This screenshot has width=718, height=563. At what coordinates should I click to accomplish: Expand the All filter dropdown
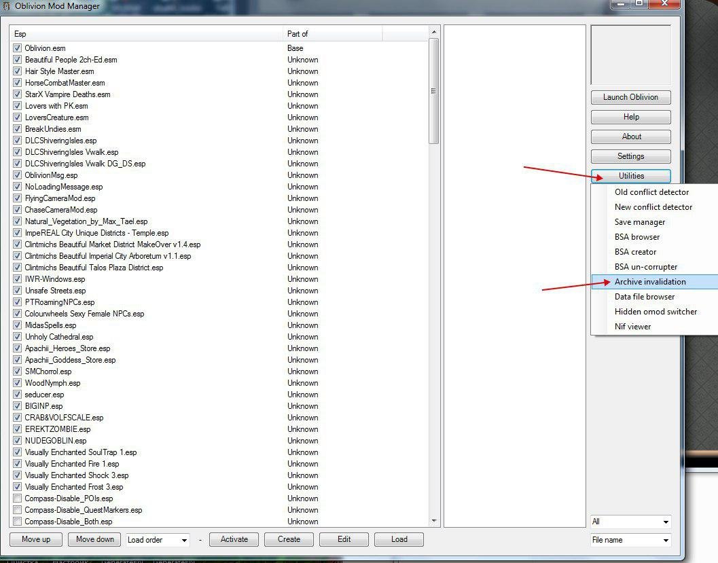[x=630, y=522]
